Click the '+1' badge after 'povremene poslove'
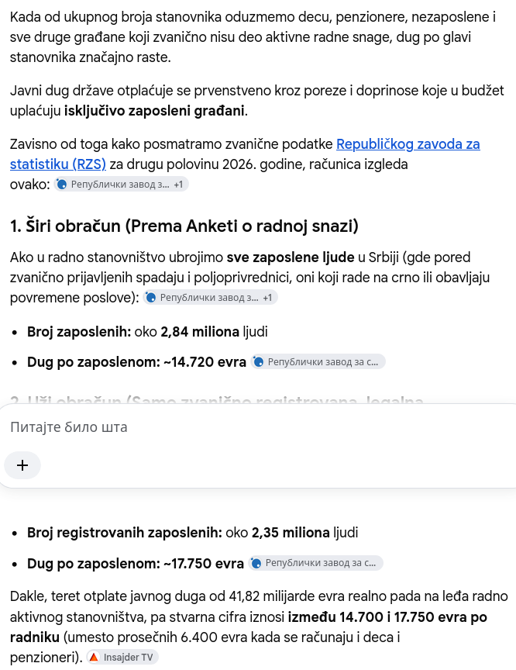 tap(267, 298)
